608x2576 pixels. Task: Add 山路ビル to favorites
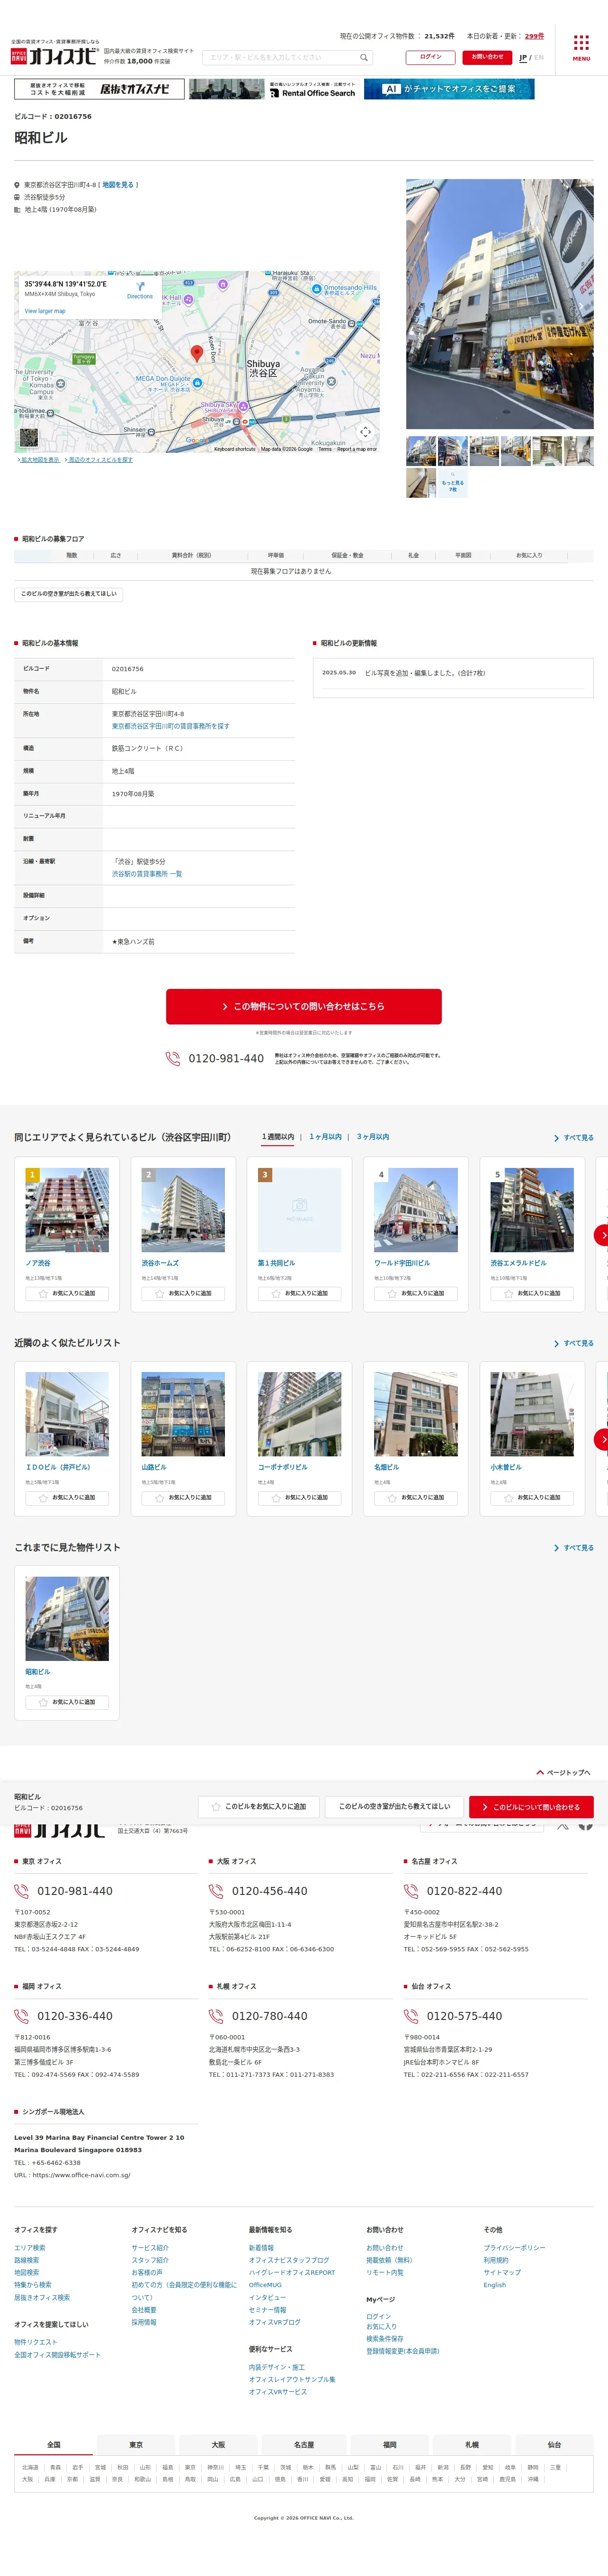coord(183,1497)
